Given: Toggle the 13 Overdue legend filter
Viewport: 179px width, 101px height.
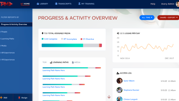Looking at the screenshot, I should coord(87,39).
